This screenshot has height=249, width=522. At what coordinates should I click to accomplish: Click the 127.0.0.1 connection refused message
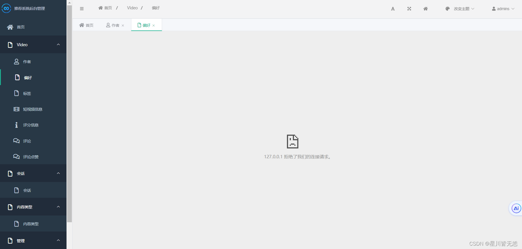pos(298,157)
